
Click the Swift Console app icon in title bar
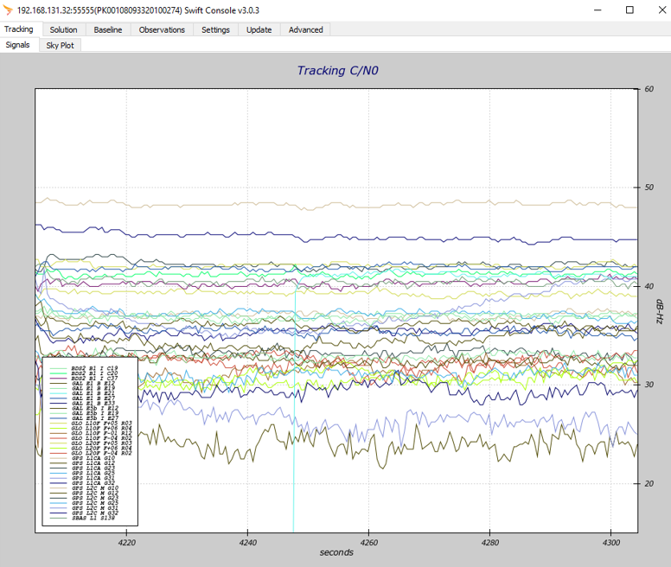[x=7, y=10]
